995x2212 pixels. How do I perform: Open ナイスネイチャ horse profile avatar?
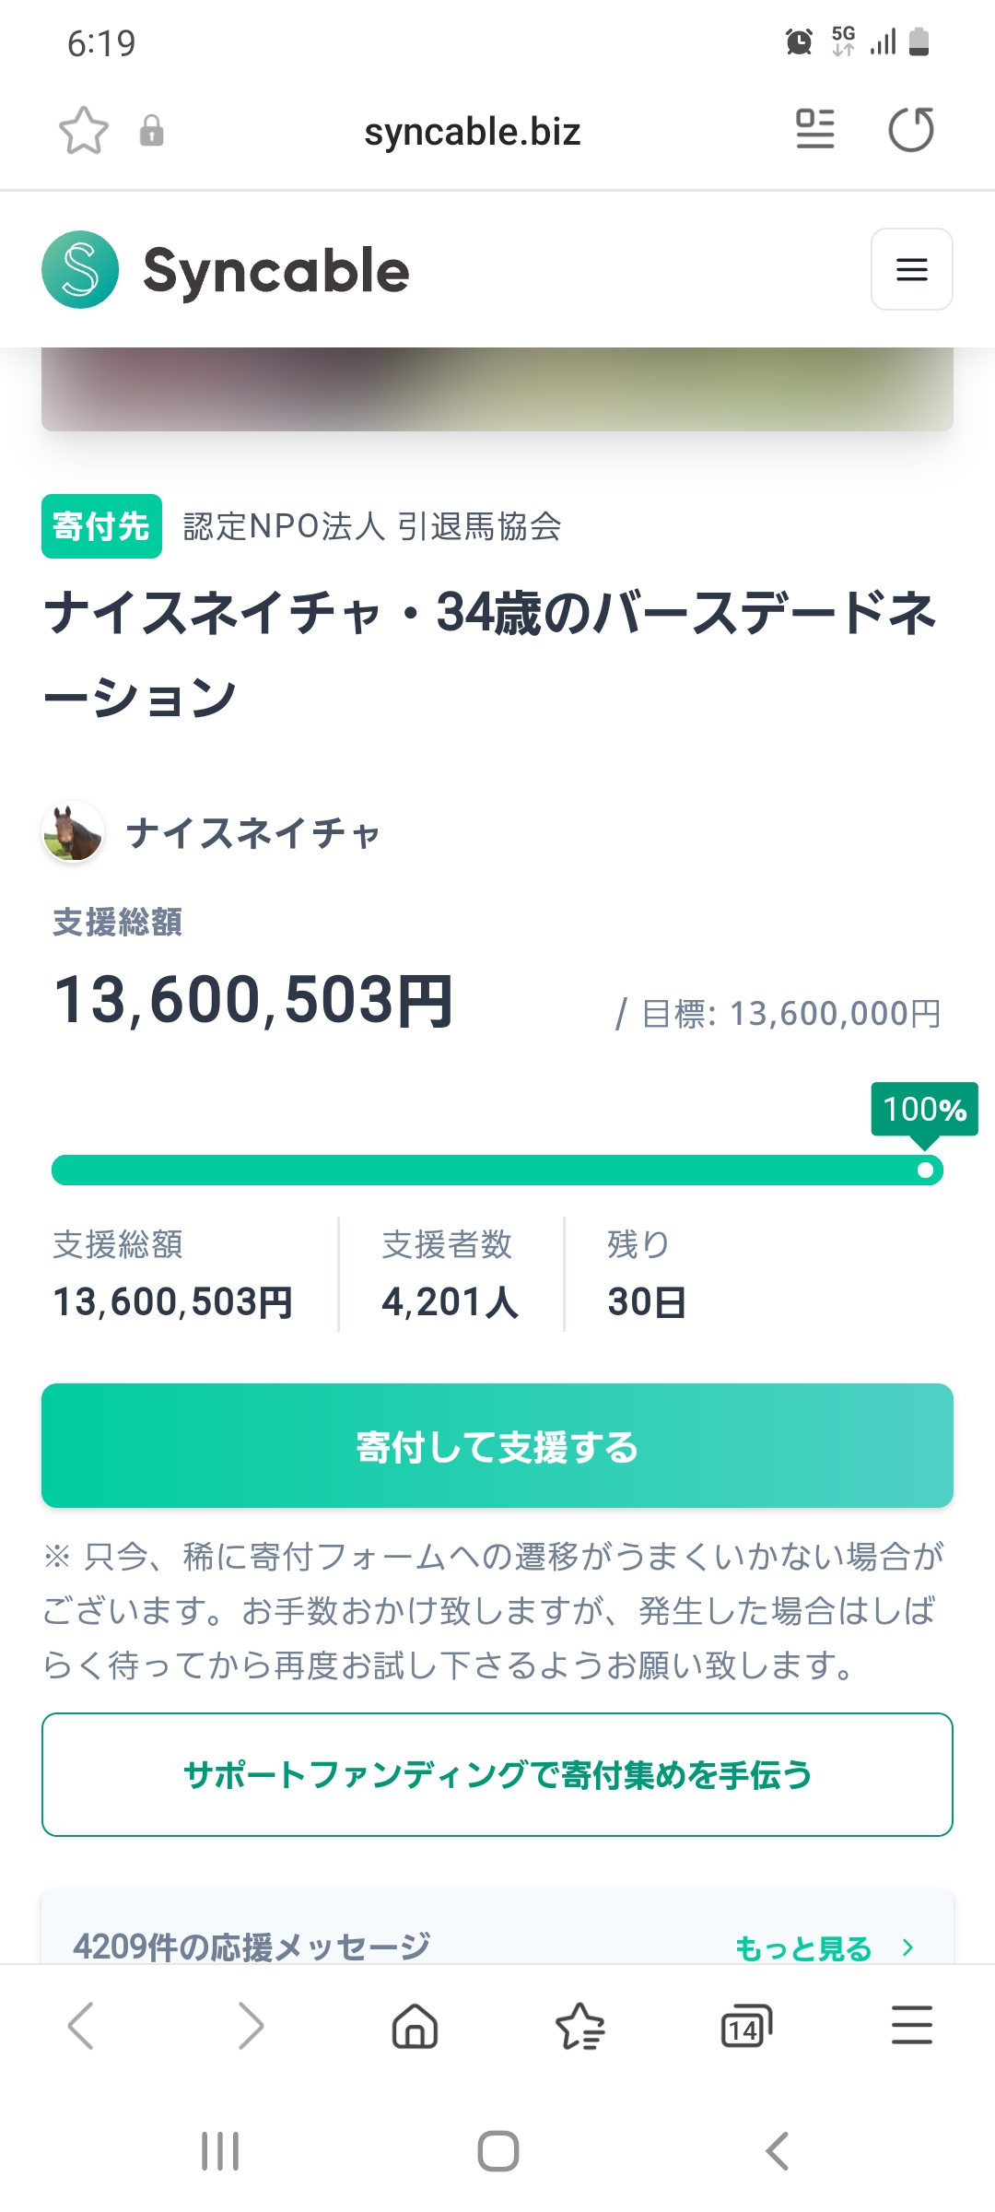[73, 832]
